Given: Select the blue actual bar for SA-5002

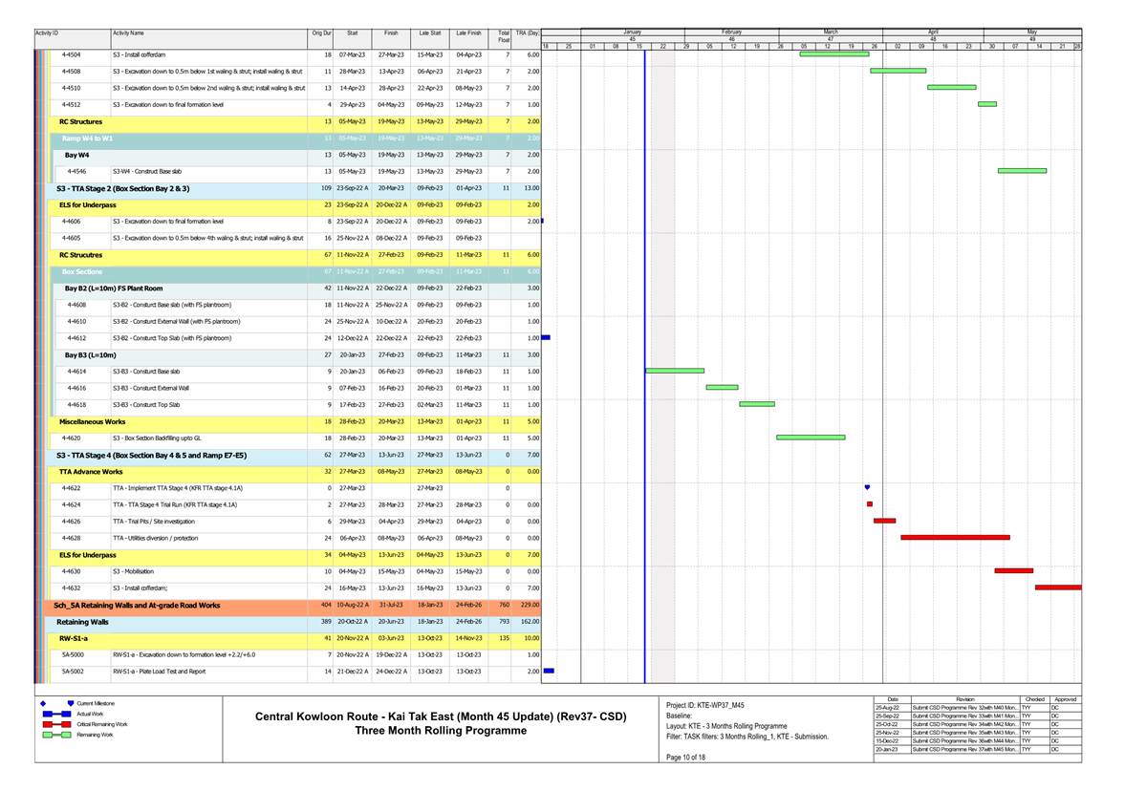Looking at the screenshot, I should click(548, 671).
